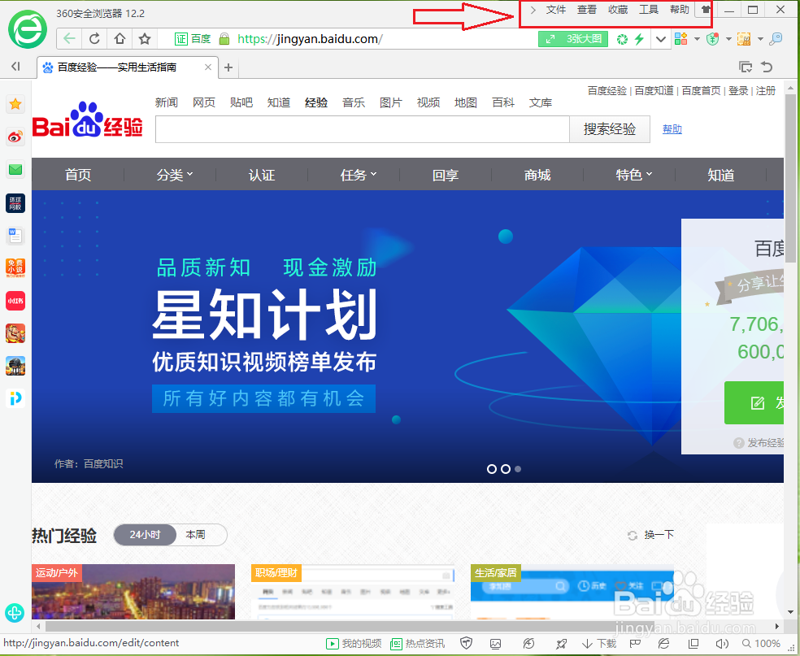Open Sina Weibo from the left sidebar
The width and height of the screenshot is (800, 656).
(15, 137)
